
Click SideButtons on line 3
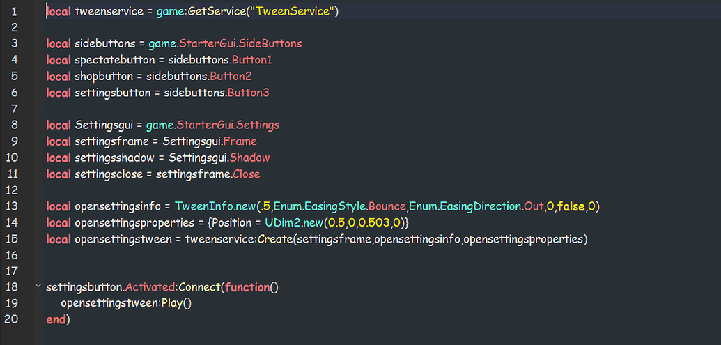271,44
